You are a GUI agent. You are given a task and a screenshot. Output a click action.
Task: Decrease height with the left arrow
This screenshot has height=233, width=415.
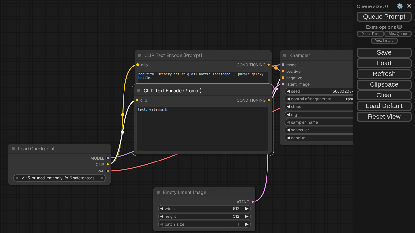coord(162,216)
